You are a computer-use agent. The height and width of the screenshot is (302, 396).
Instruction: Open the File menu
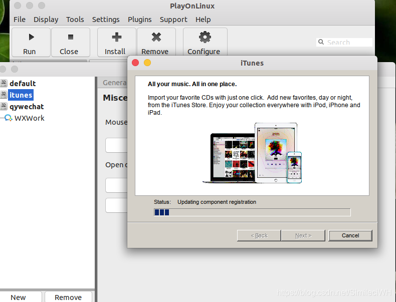[x=20, y=20]
